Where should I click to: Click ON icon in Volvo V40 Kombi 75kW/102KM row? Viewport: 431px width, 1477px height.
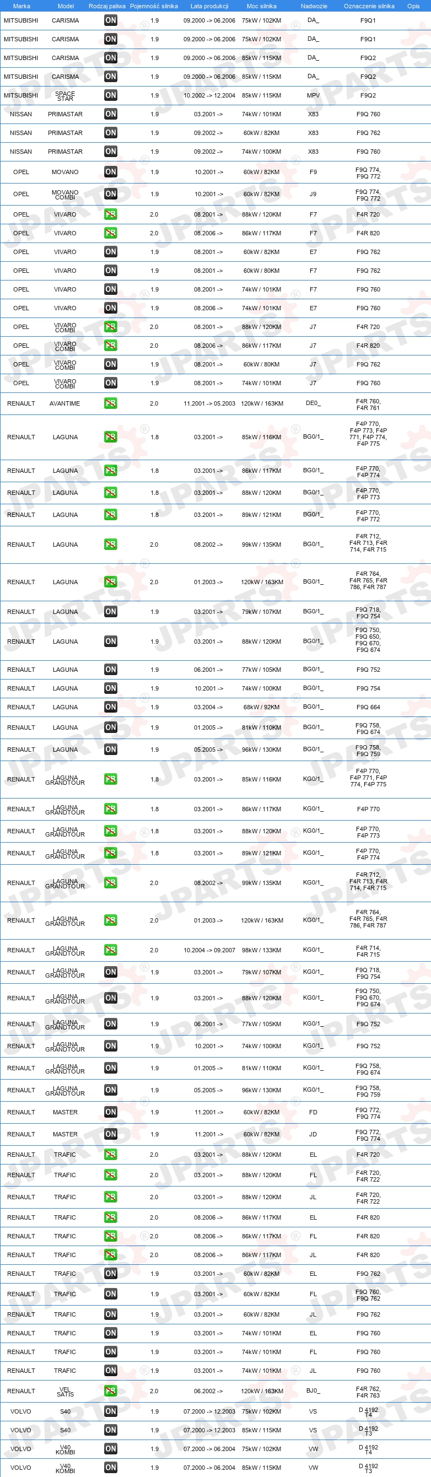pos(111,1448)
